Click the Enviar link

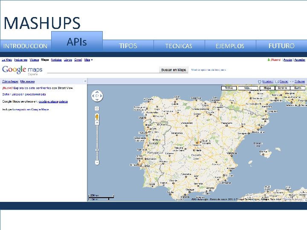tap(284, 81)
